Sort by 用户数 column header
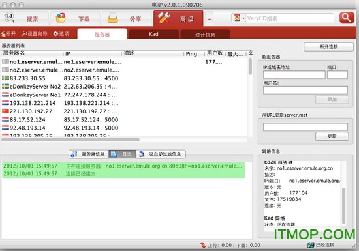The height and width of the screenshot is (251, 359). [215, 53]
